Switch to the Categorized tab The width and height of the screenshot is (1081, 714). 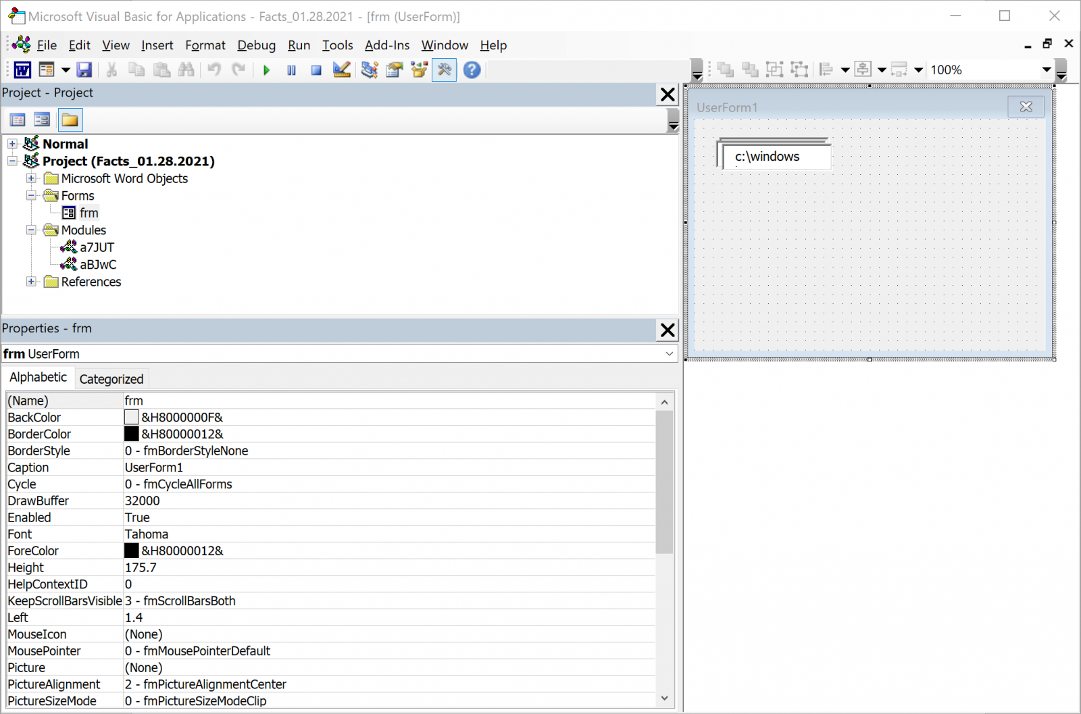pos(111,379)
